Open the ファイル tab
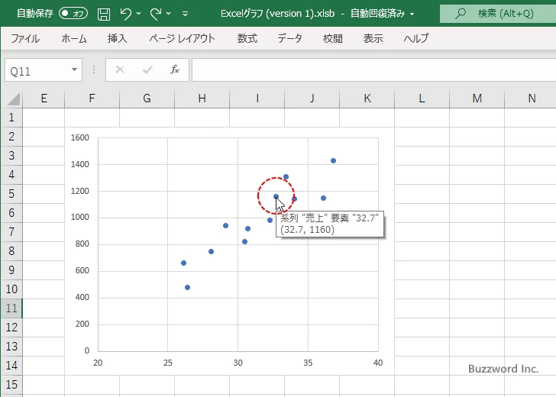Screen dimensions: 556x397 pos(25,38)
